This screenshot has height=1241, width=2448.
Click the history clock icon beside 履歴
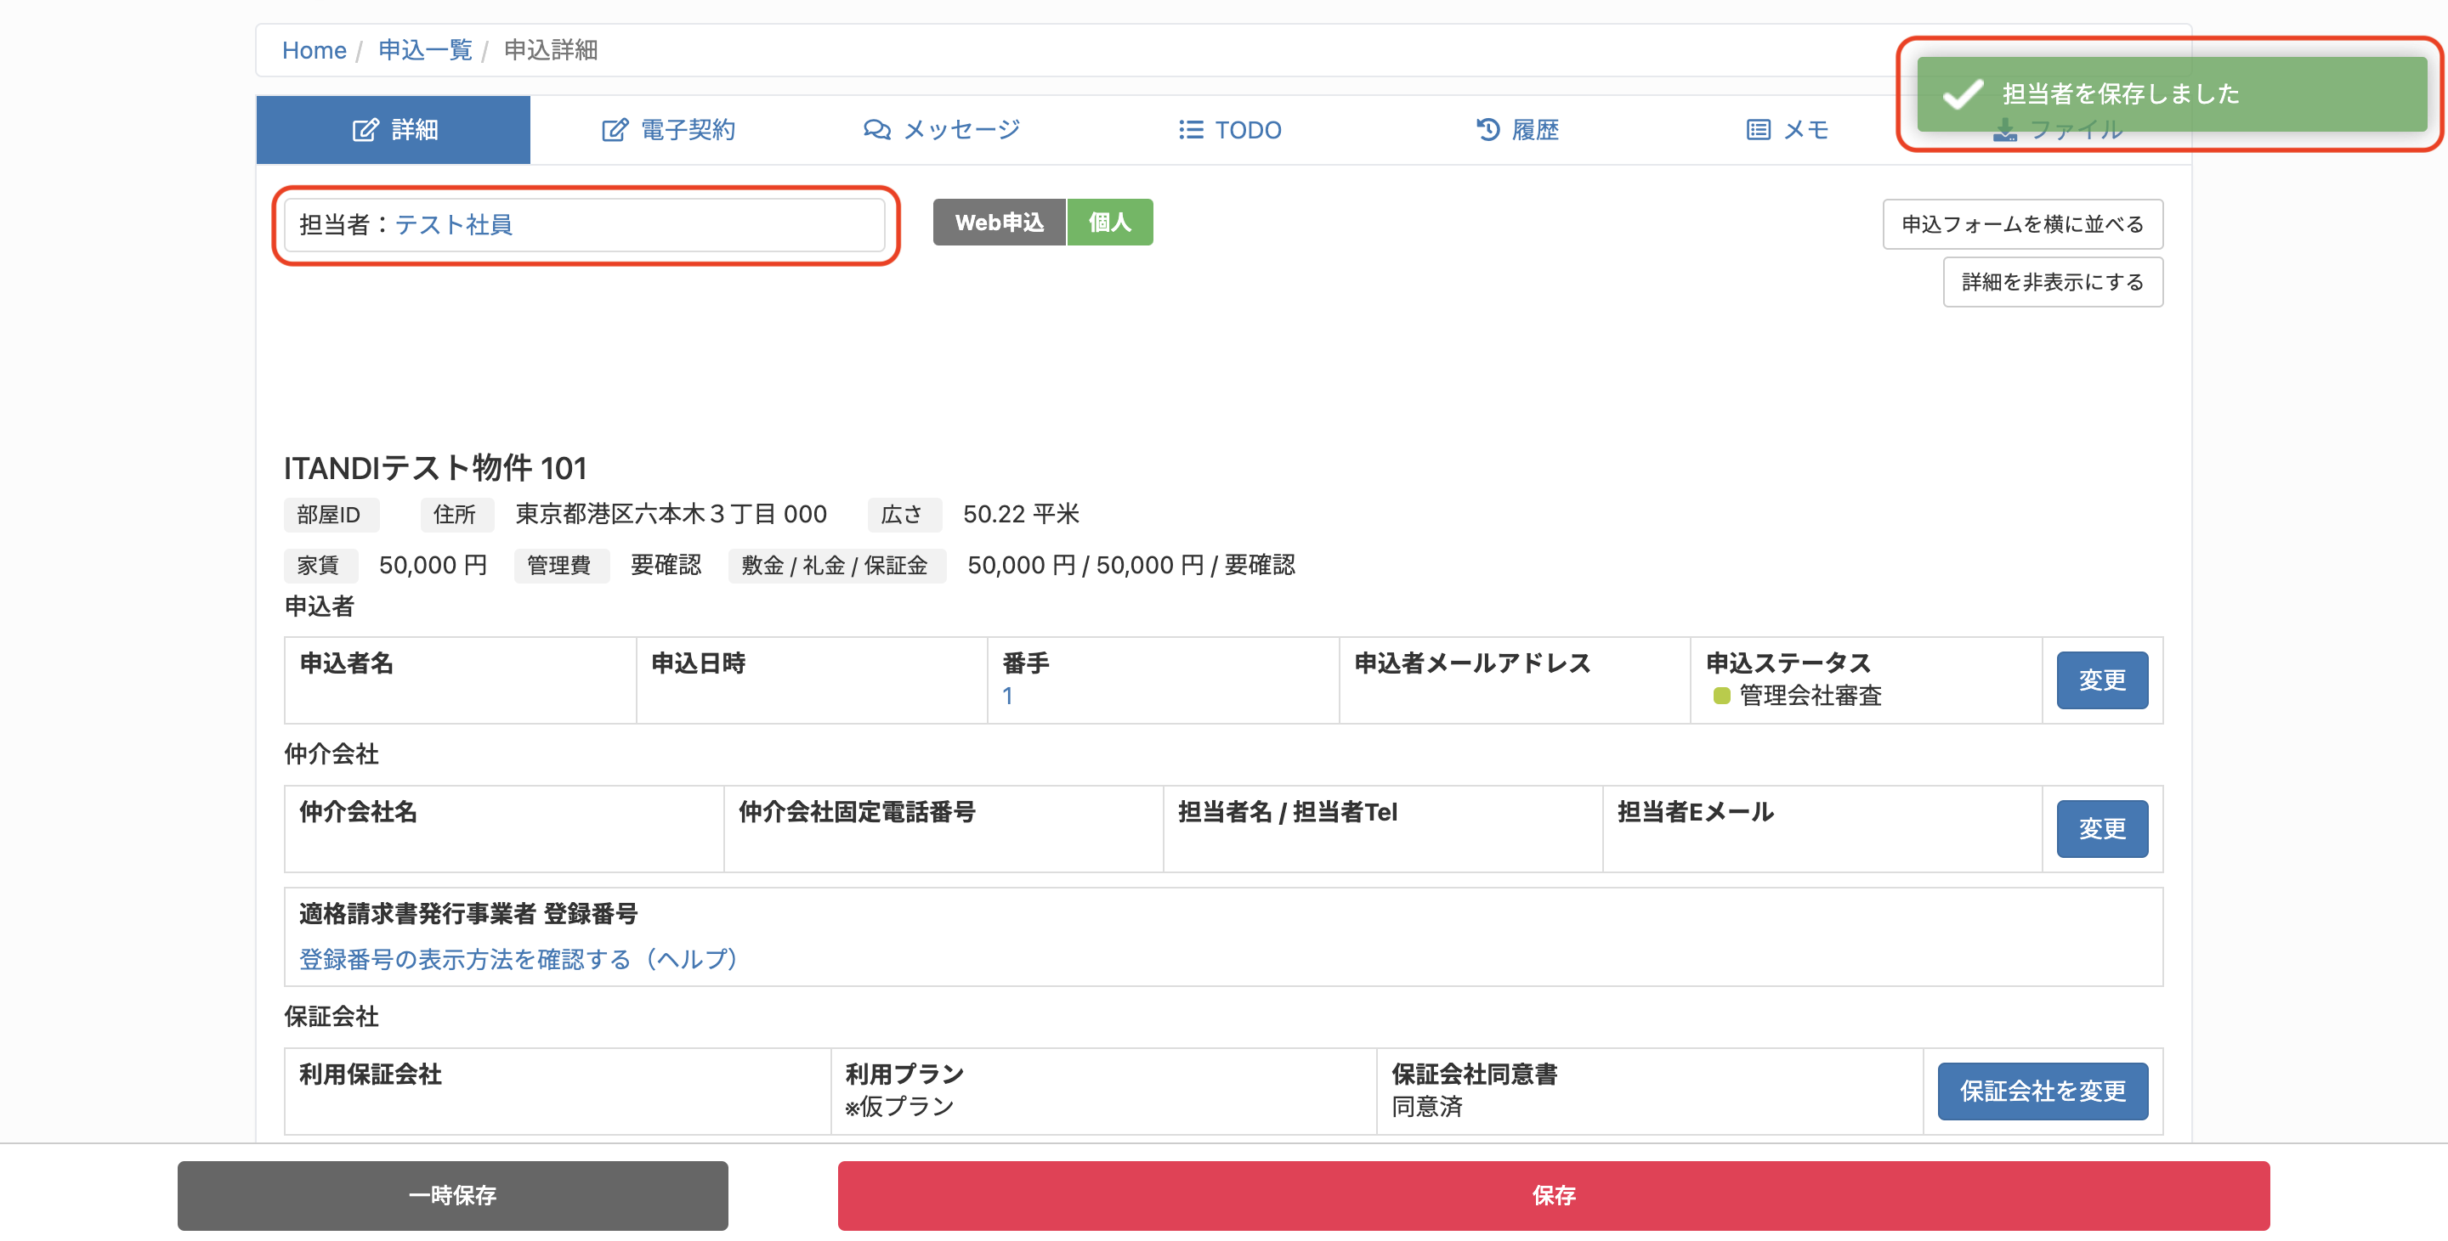tap(1487, 129)
